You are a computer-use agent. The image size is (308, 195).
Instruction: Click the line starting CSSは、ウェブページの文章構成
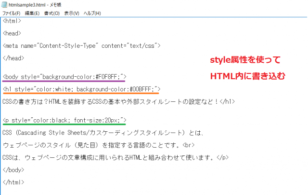tap(115, 157)
